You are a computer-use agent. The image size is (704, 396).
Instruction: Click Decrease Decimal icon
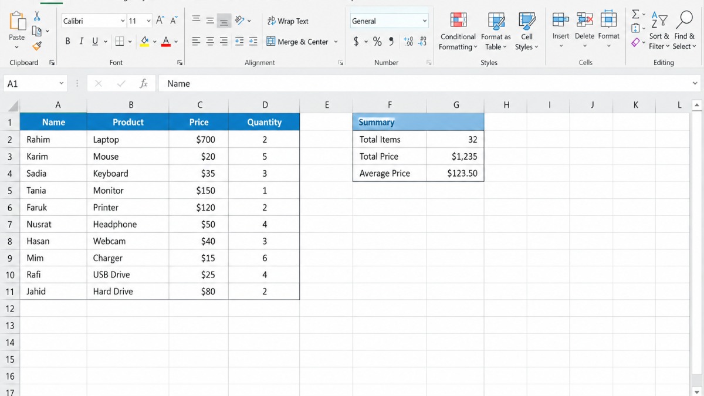click(422, 42)
